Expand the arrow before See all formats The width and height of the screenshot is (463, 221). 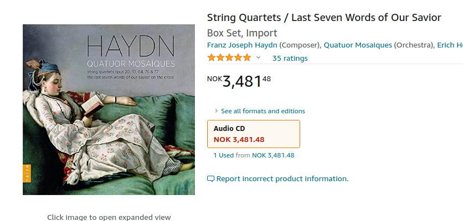pyautogui.click(x=216, y=111)
